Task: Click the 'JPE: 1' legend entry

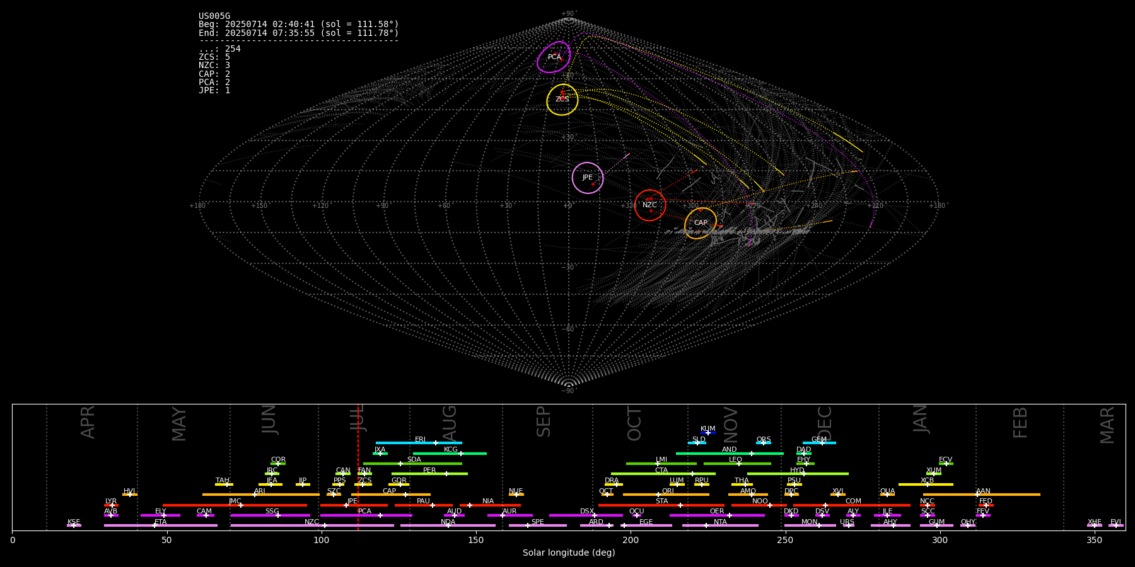Action: 214,91
